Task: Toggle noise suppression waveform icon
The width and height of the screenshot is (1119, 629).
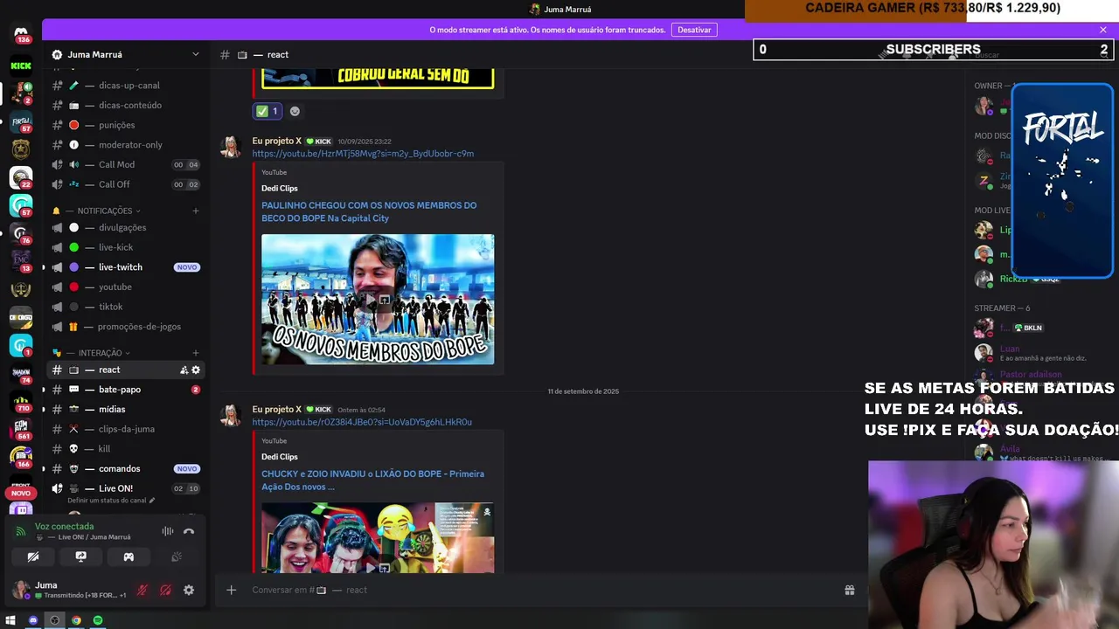Action: tap(167, 531)
